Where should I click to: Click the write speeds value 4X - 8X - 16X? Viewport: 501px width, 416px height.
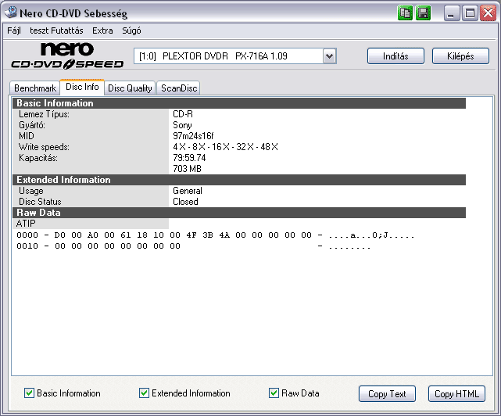click(x=225, y=147)
